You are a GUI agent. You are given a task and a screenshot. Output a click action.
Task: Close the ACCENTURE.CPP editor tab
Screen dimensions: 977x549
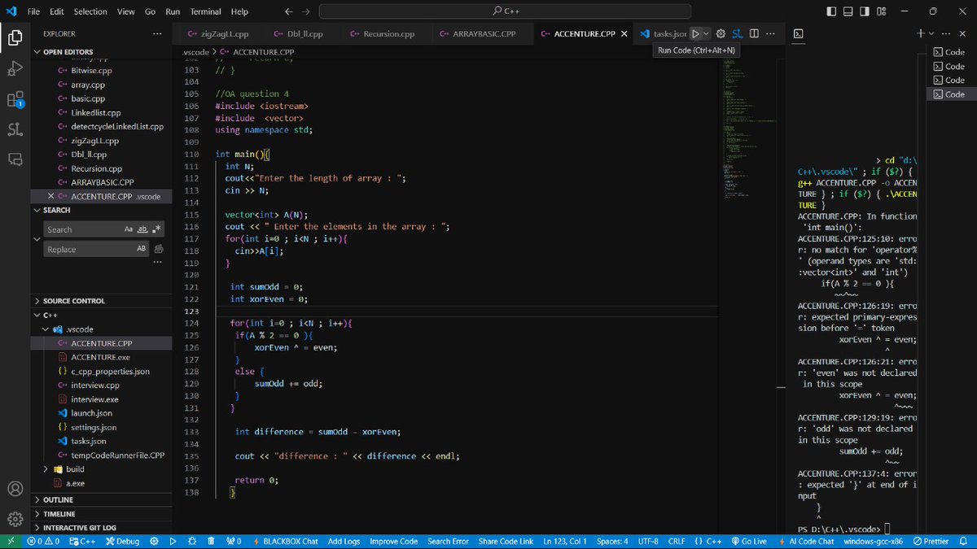pos(624,33)
